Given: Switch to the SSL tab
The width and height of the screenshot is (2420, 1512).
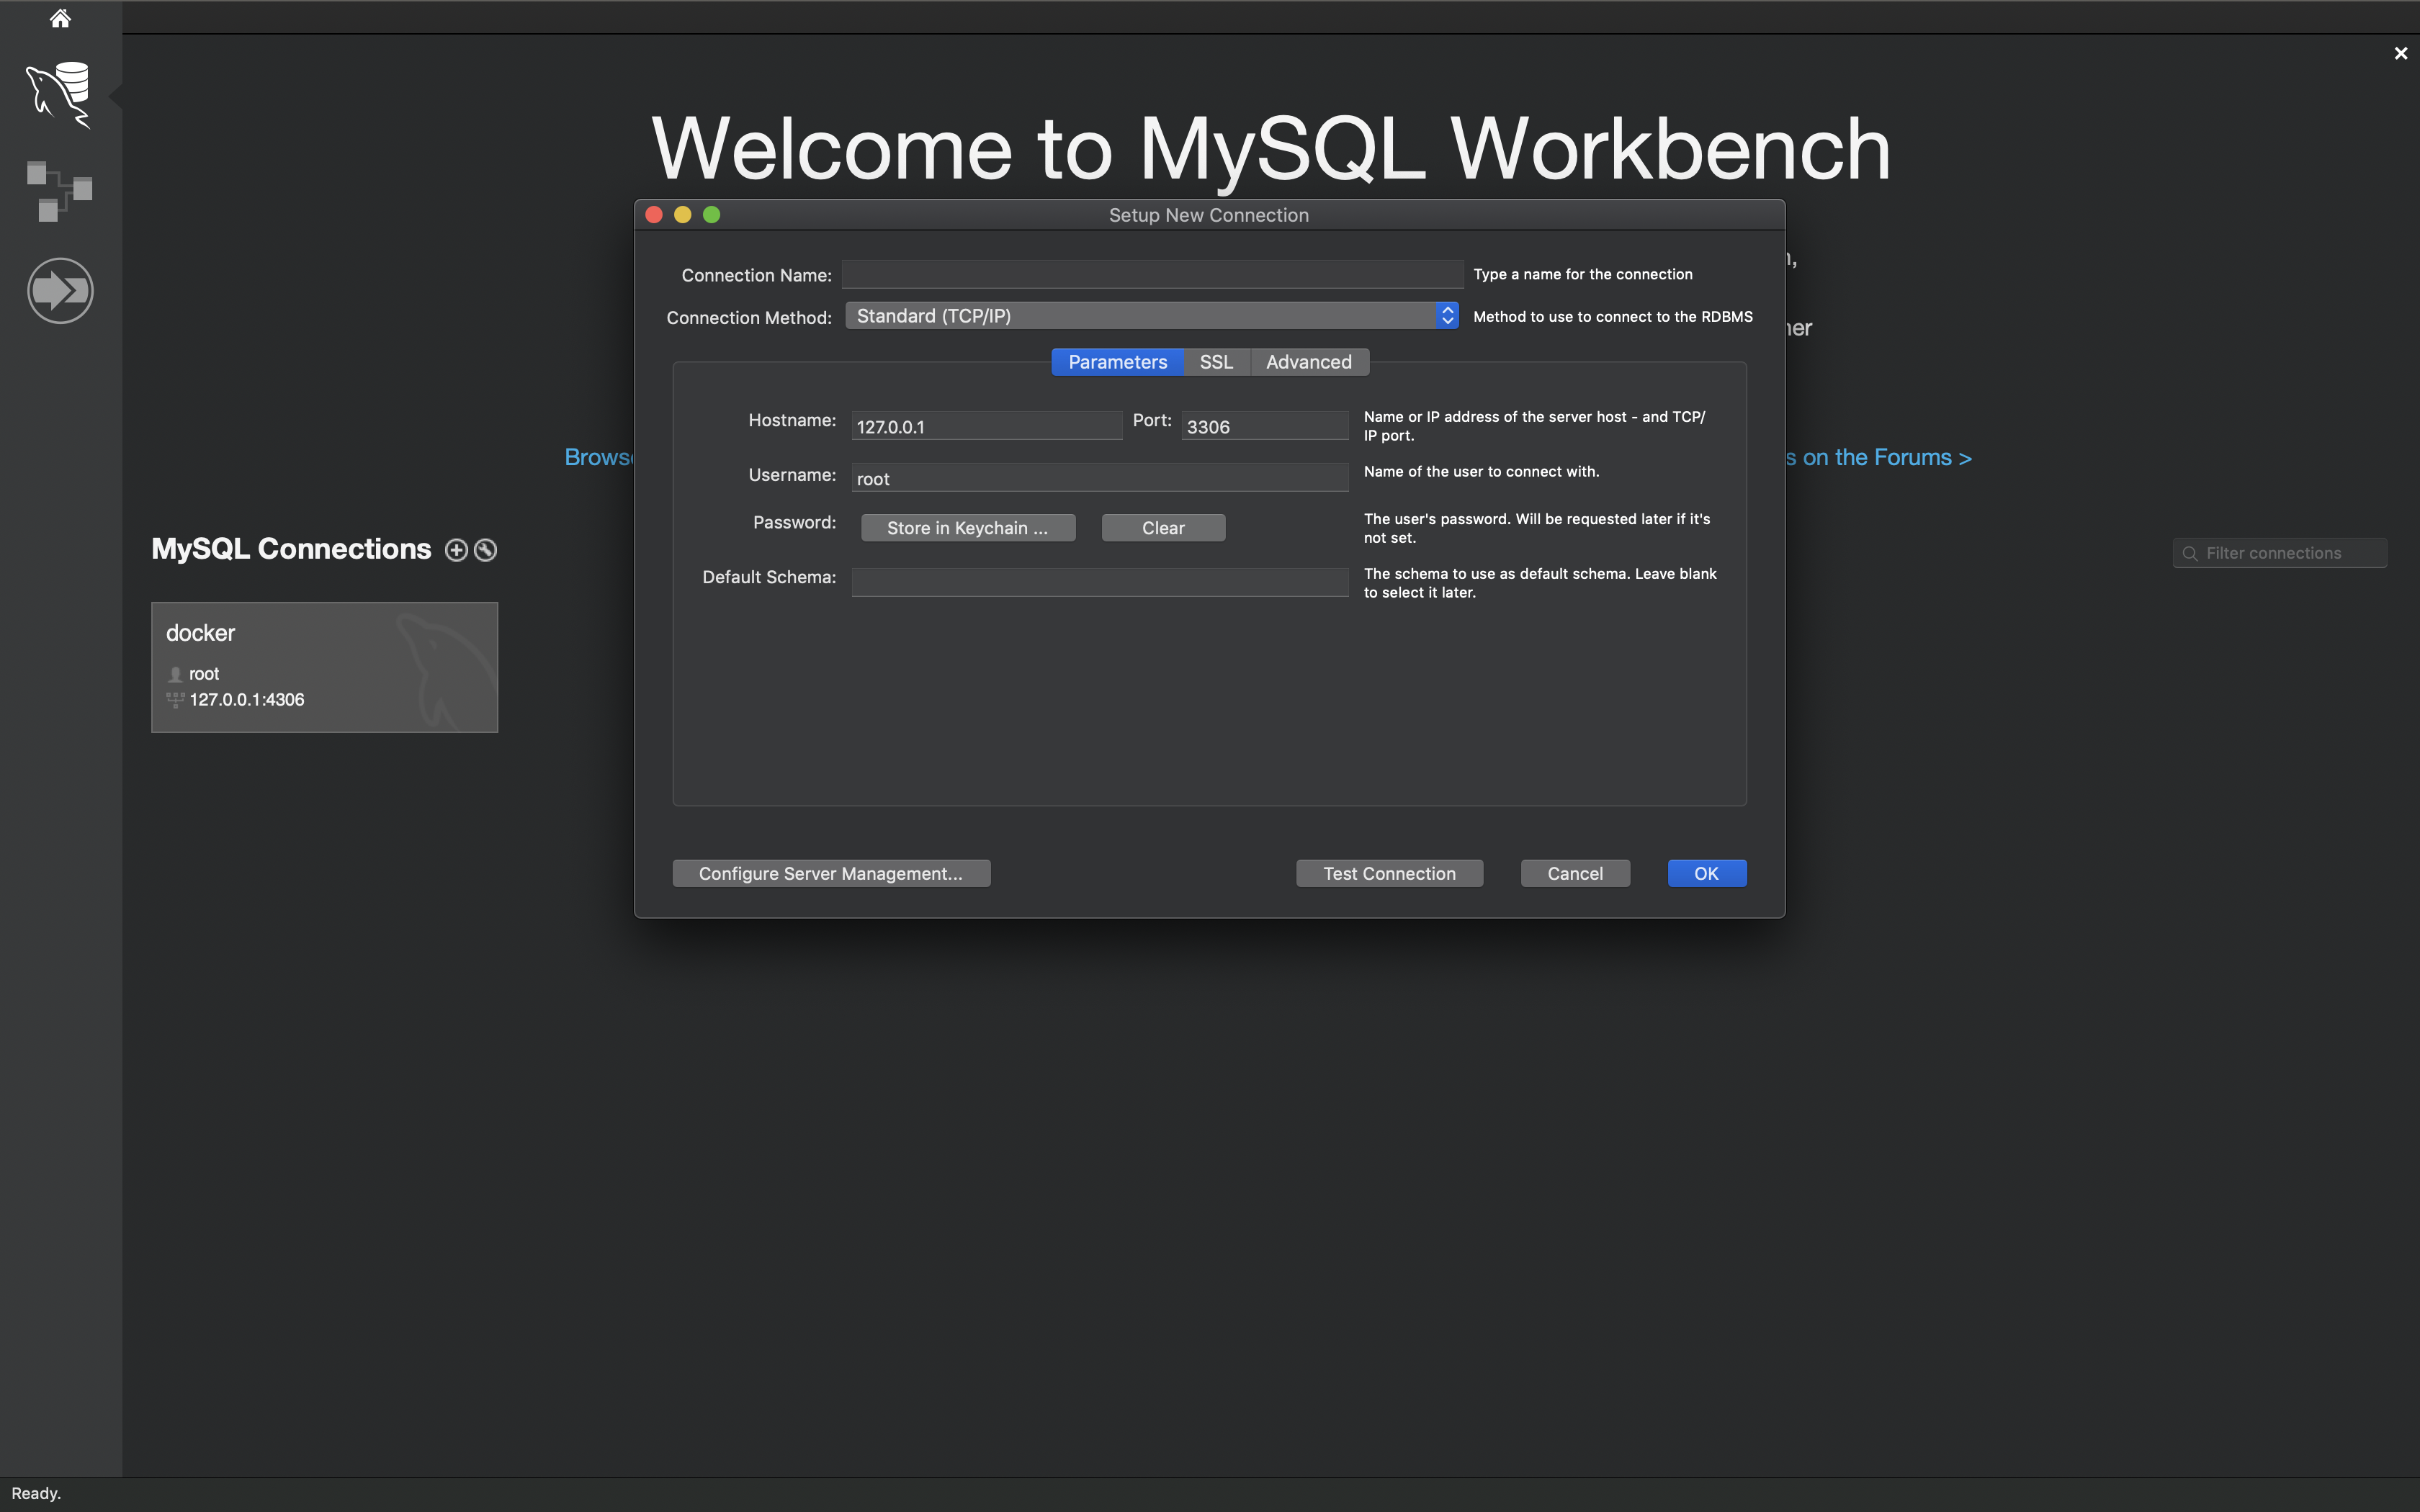Looking at the screenshot, I should click(x=1214, y=361).
